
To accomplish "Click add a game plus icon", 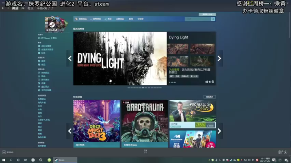I will click(x=4, y=152).
